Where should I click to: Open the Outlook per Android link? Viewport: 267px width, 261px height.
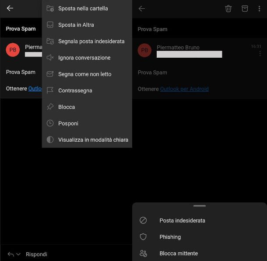[x=184, y=89]
